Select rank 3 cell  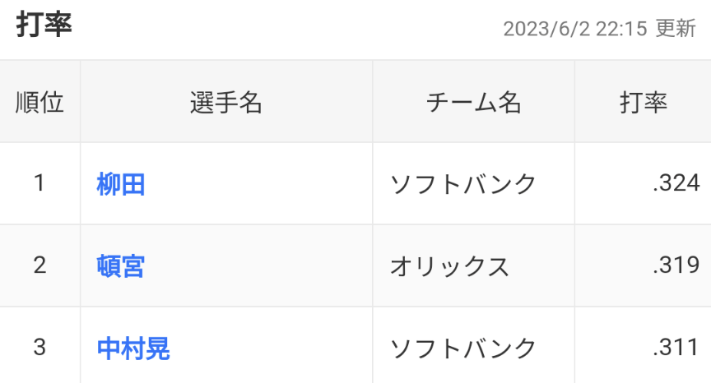[39, 345]
